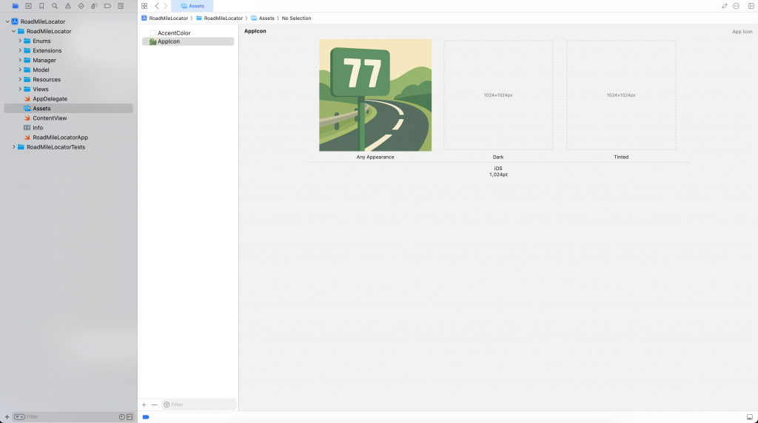758x423 pixels.
Task: Go forward with the right chevron
Action: [x=165, y=6]
